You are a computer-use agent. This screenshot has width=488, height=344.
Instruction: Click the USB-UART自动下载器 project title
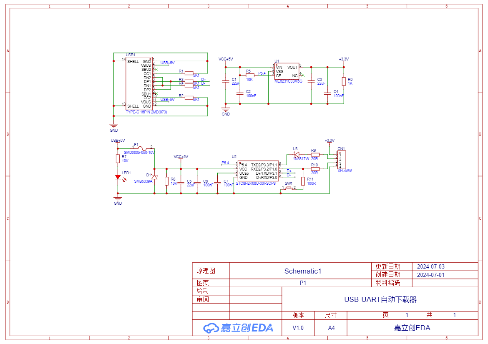coord(380,299)
